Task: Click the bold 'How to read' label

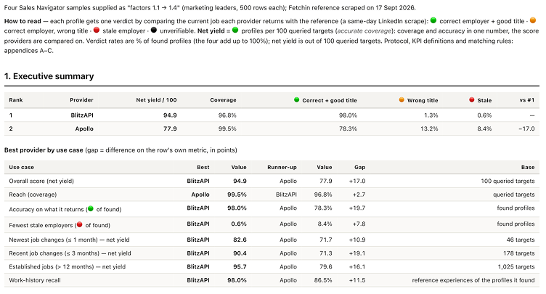Action: pos(23,21)
